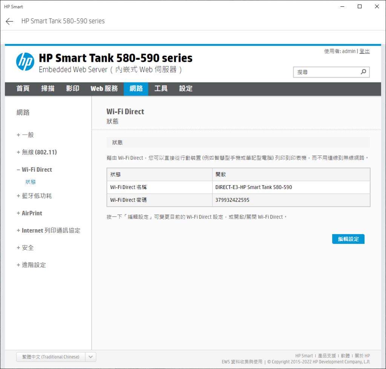This screenshot has width=386, height=369.
Task: Click the Wi-Fi Direct password 379932422595
Action: (x=232, y=200)
